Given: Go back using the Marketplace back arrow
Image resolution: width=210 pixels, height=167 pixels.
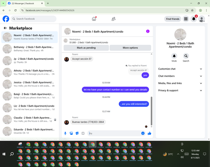Looking at the screenshot, I should tap(5, 28).
